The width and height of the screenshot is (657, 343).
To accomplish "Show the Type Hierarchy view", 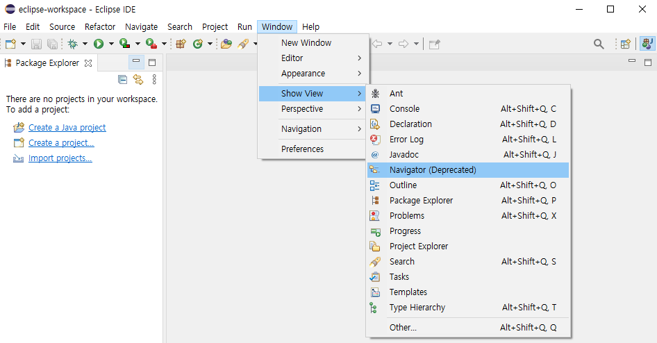I will click(x=468, y=308).
